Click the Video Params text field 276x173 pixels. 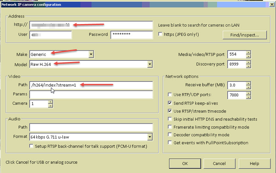coord(91,94)
